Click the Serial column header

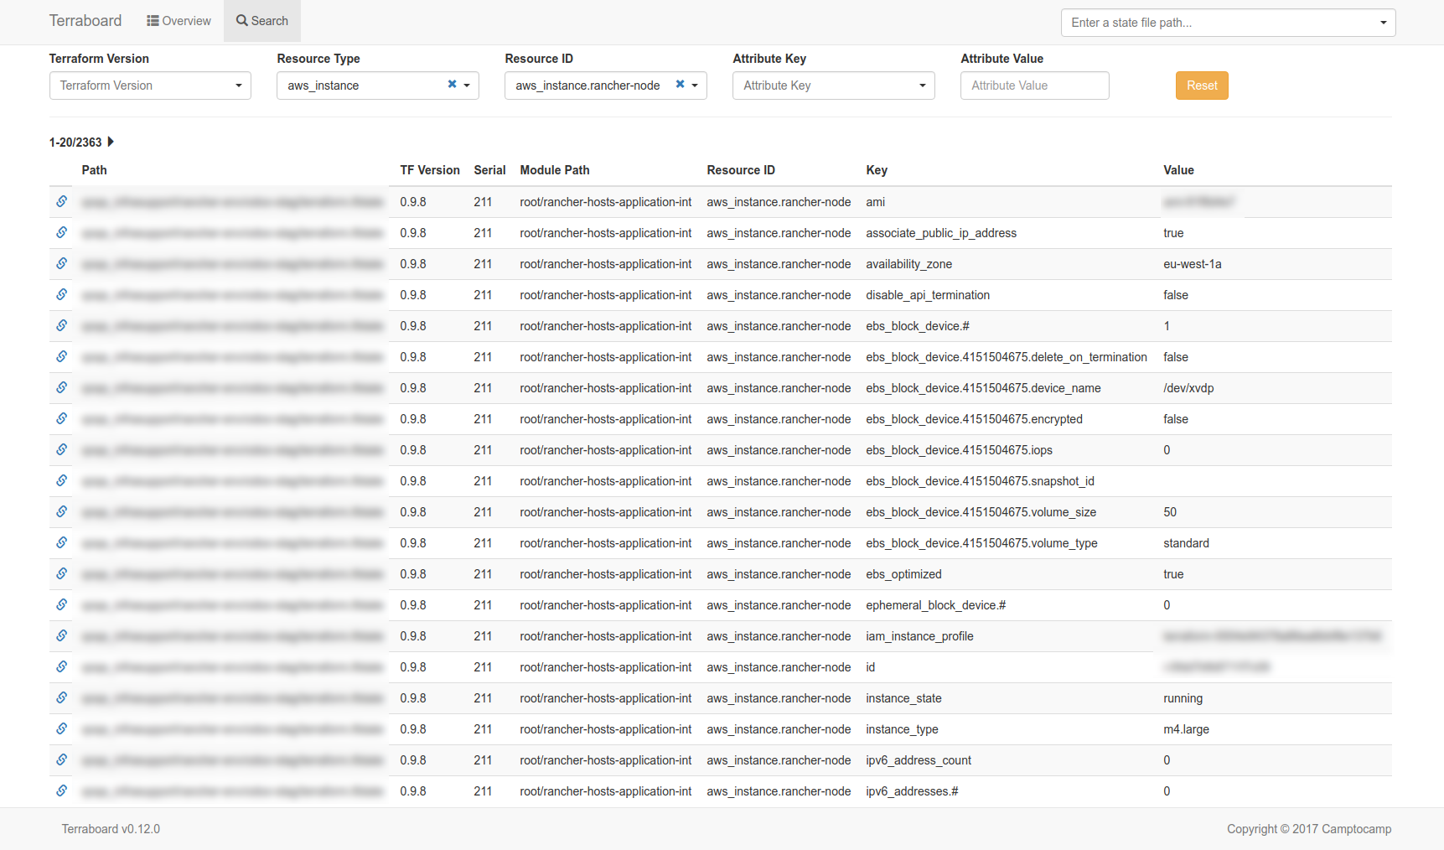489,170
